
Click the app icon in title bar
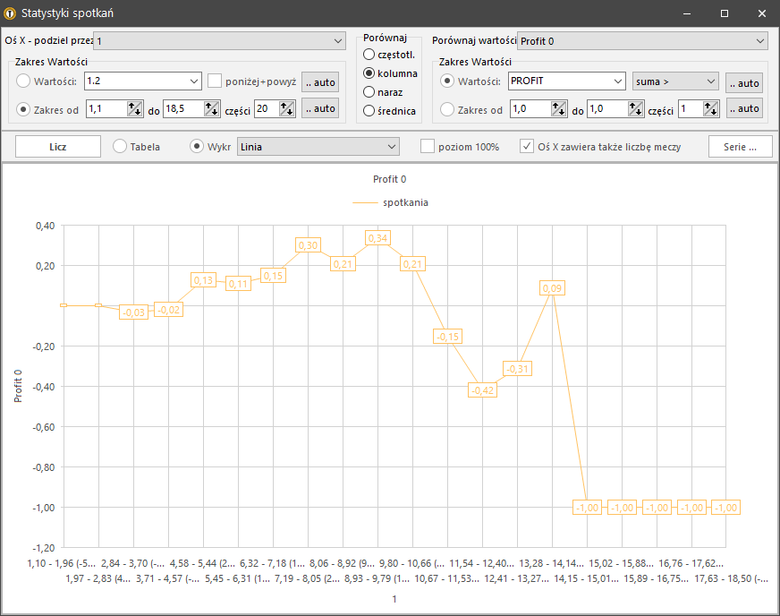point(11,13)
